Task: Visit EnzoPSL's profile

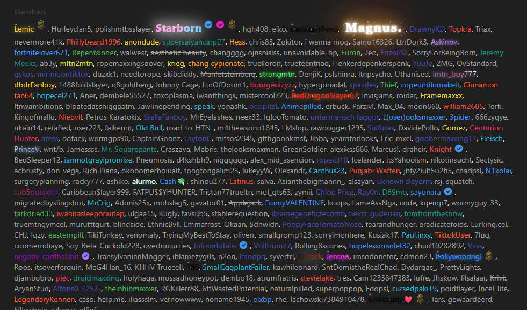Action: click(394, 53)
